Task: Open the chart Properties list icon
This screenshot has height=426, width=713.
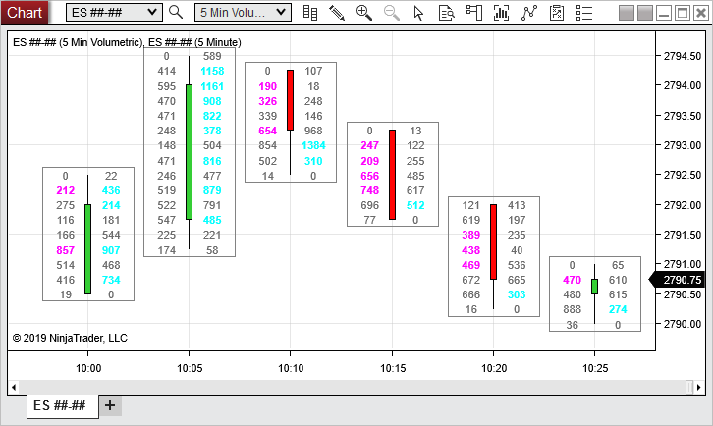Action: tap(585, 13)
